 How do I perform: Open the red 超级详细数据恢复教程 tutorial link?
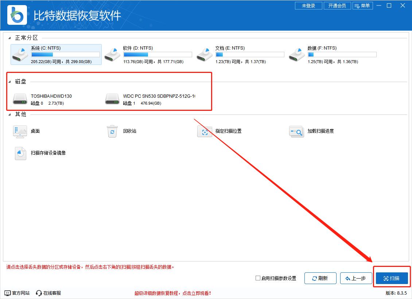(x=172, y=293)
